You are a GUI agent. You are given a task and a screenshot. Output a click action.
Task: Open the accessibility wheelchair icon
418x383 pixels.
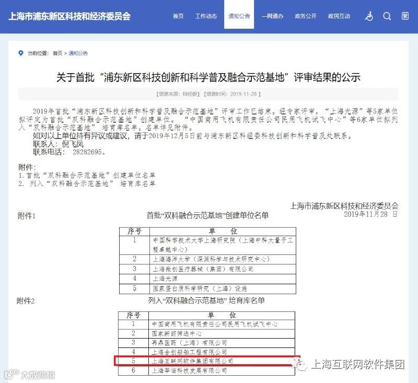point(369,16)
